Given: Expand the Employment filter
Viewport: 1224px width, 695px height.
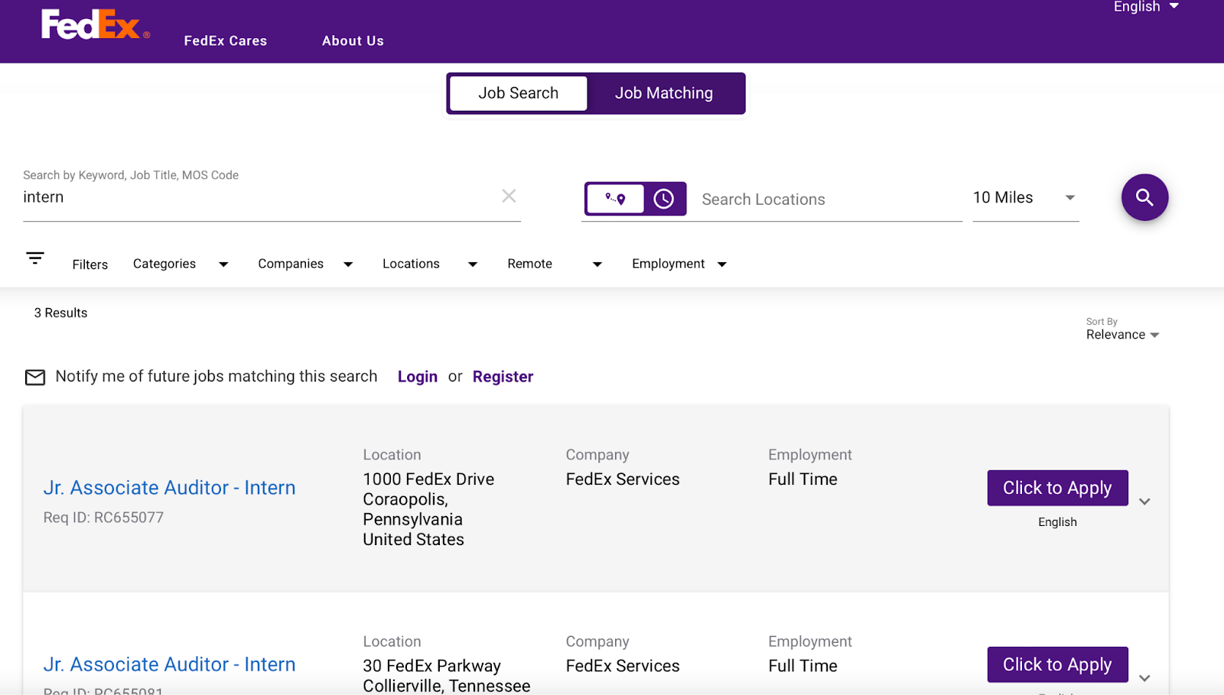Looking at the screenshot, I should click(679, 264).
